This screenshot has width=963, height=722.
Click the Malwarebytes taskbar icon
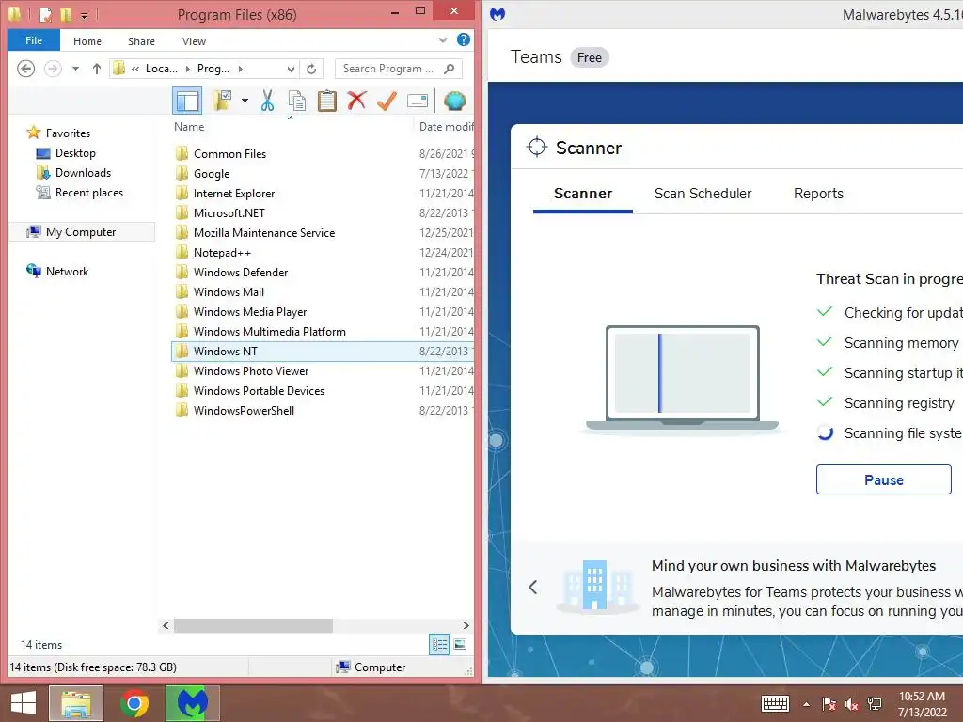click(x=192, y=703)
